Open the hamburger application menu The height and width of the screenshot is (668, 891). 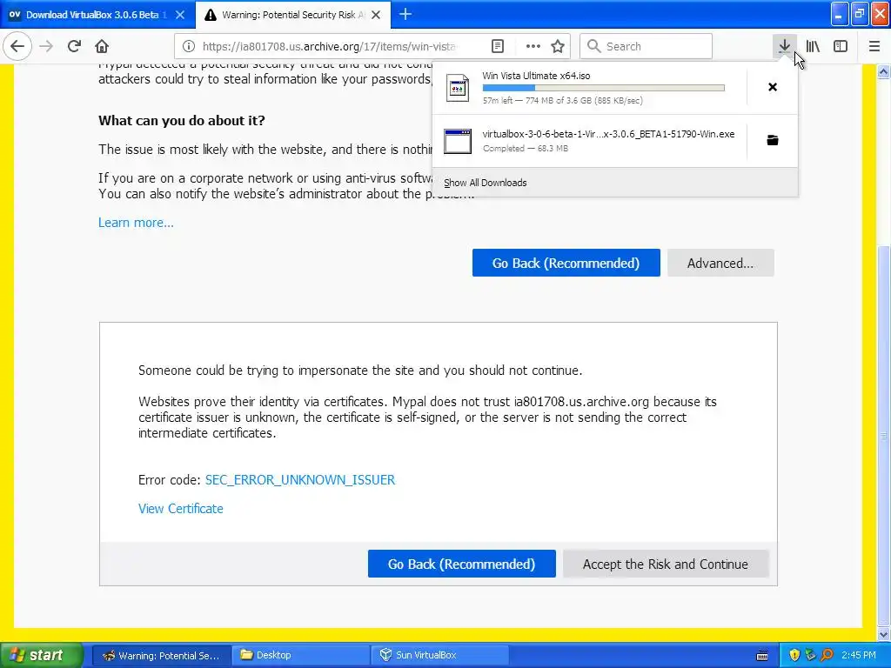(x=874, y=46)
